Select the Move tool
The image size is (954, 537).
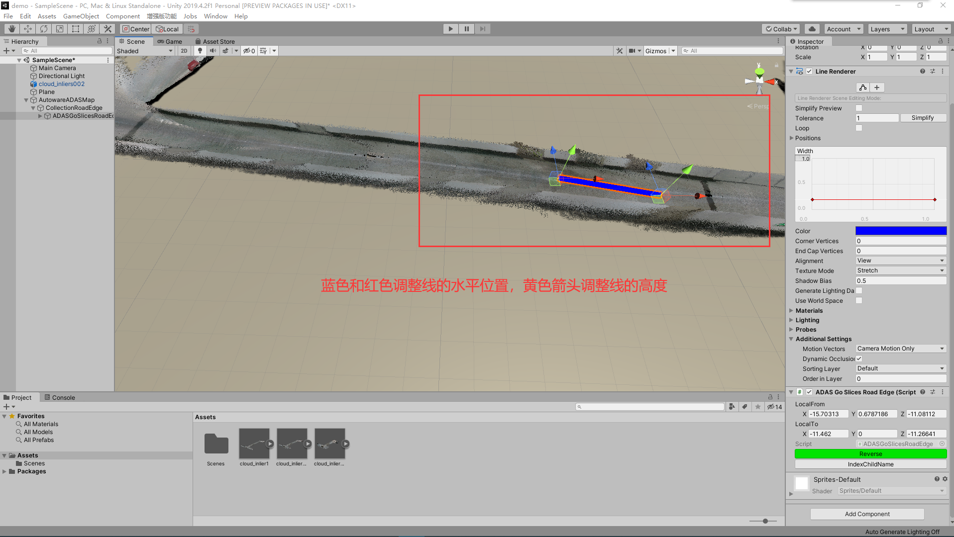pos(27,29)
